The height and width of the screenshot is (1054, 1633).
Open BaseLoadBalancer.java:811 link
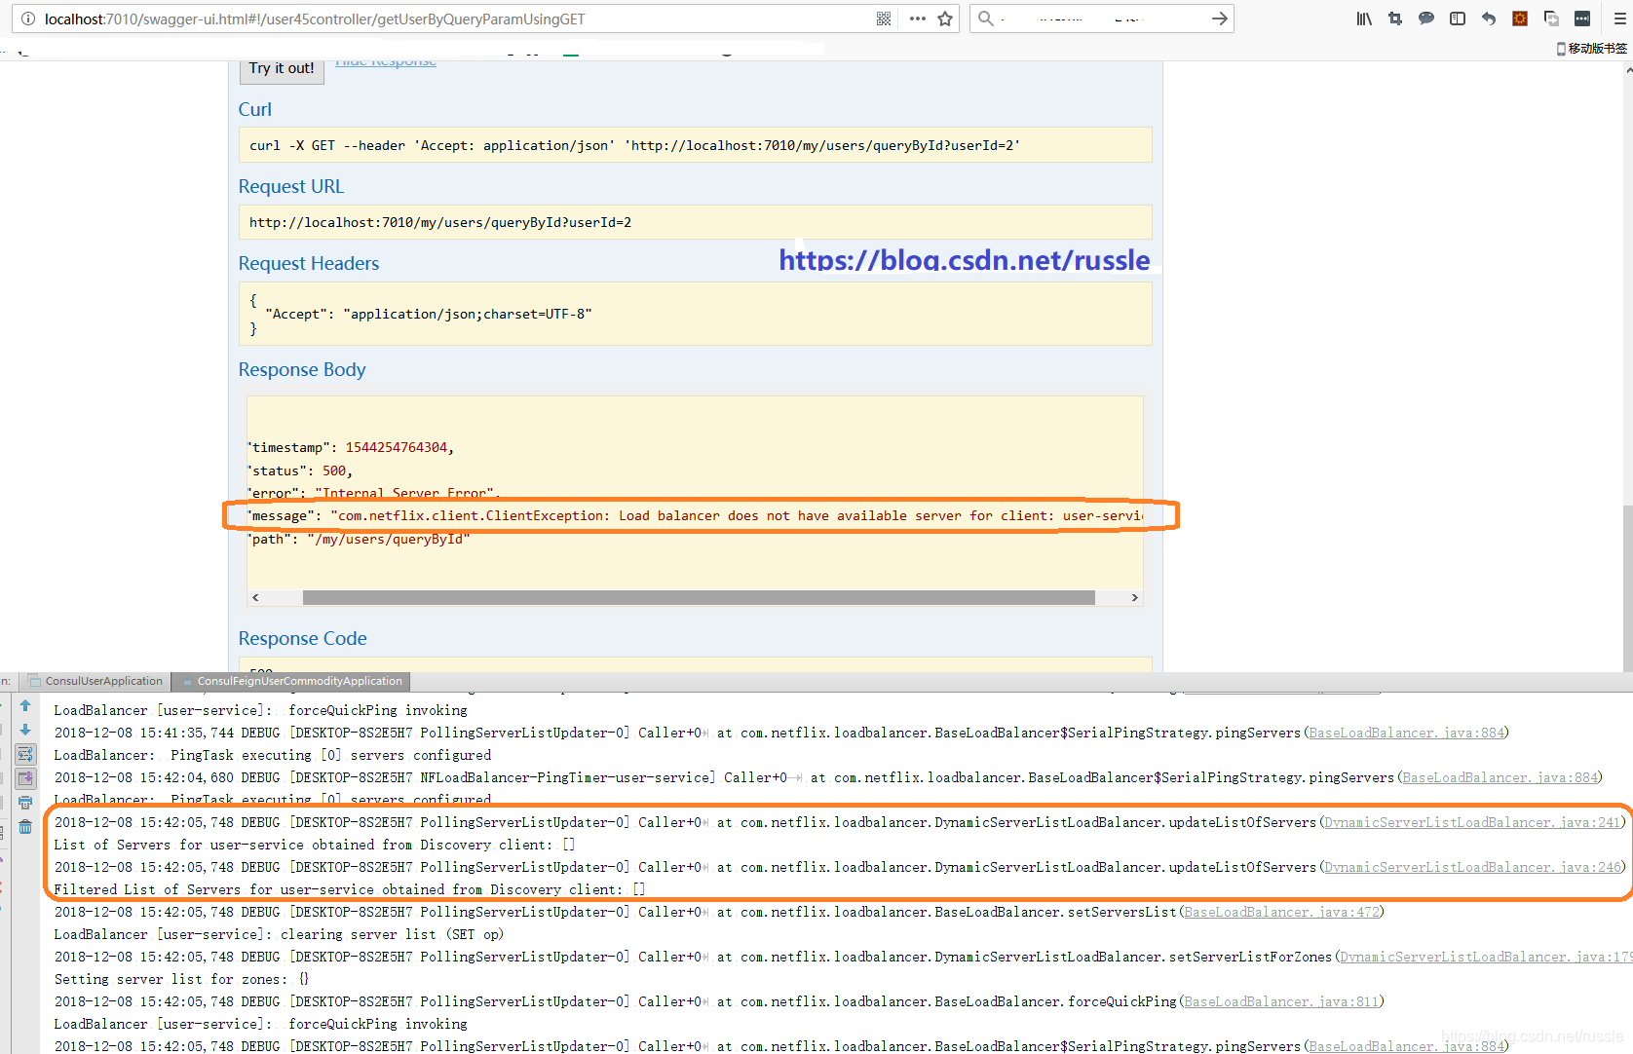tap(1281, 1001)
